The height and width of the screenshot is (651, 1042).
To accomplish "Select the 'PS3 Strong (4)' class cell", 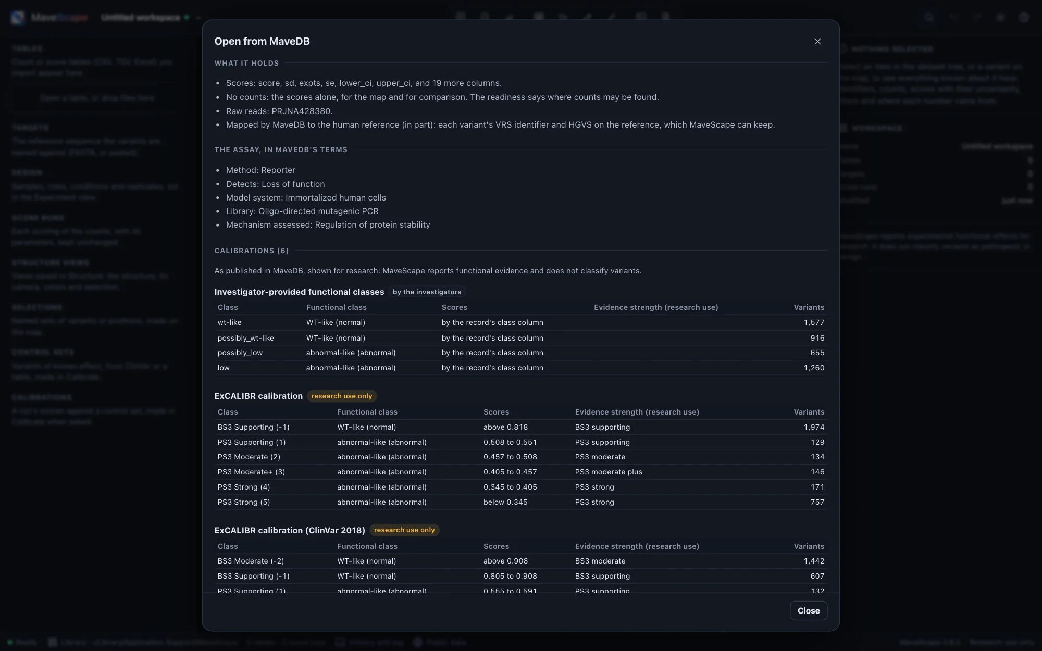I will (243, 487).
